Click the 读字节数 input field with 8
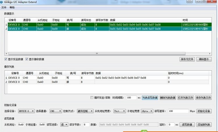218x132 pixels. [x=86, y=125]
